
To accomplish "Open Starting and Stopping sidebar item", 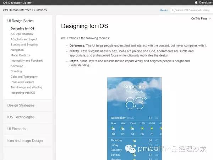I will tap(24, 44).
